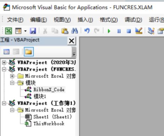Open Find with the binoculars icon

click(75, 31)
